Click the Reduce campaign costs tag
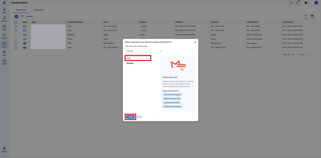The width and height of the screenshot is (321, 158). coord(172,98)
